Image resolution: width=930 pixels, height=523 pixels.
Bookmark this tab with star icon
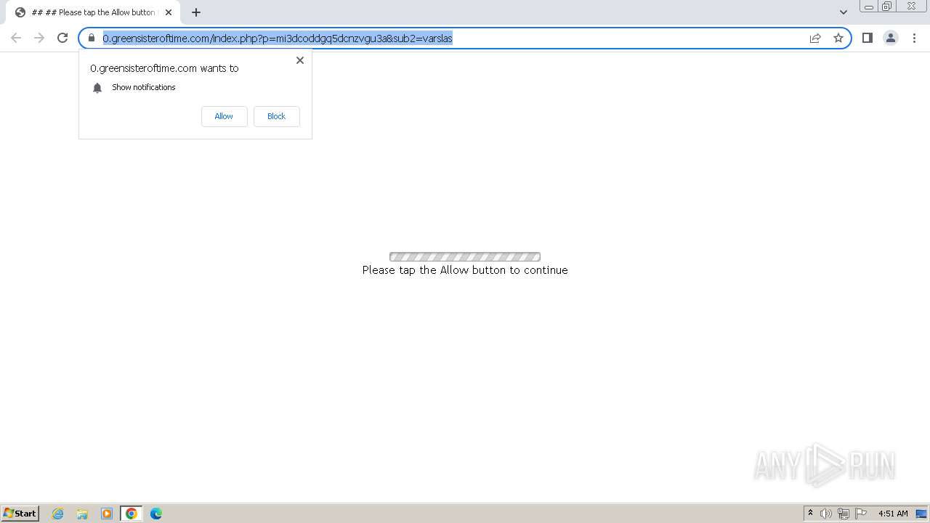click(838, 38)
